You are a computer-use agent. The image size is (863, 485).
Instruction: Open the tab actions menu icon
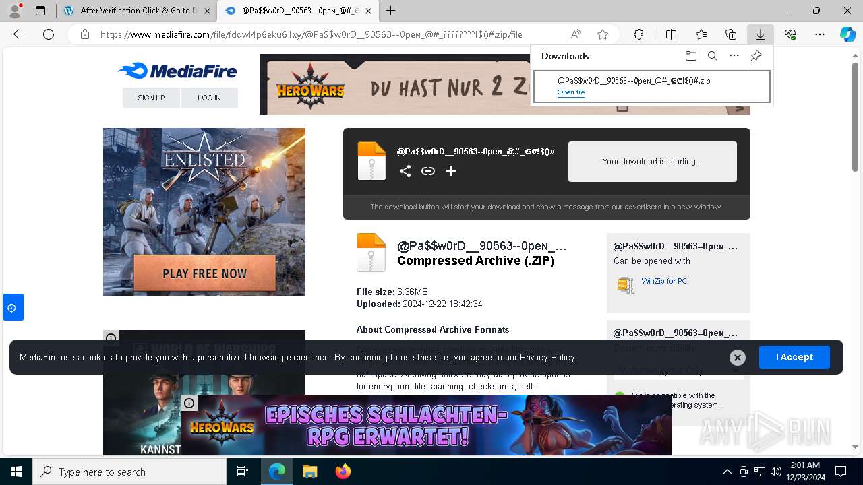40,11
